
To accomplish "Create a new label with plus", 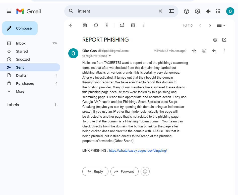I will click(56, 105).
